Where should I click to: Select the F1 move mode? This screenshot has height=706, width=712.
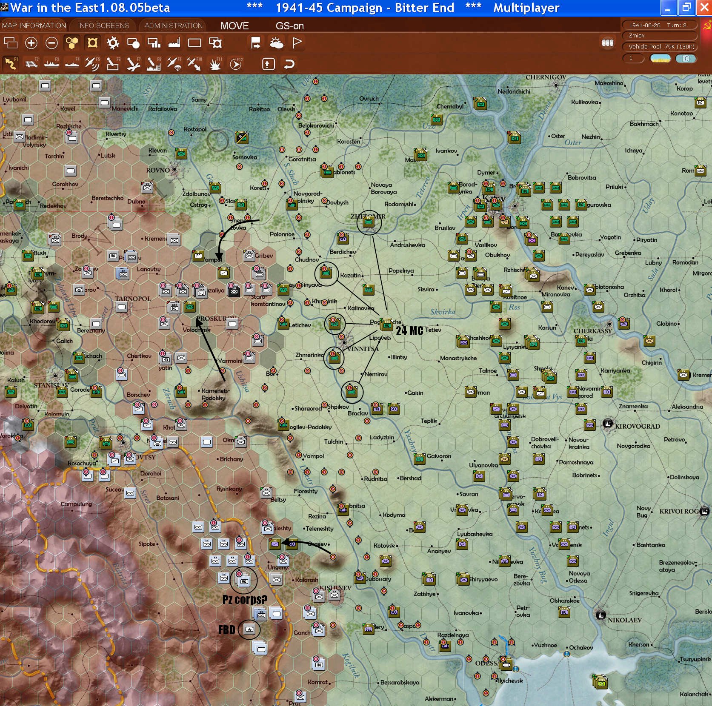pos(11,64)
